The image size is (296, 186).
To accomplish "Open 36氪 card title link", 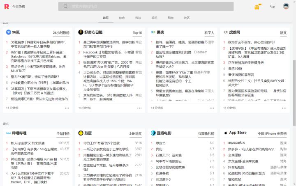I will (x=16, y=32).
